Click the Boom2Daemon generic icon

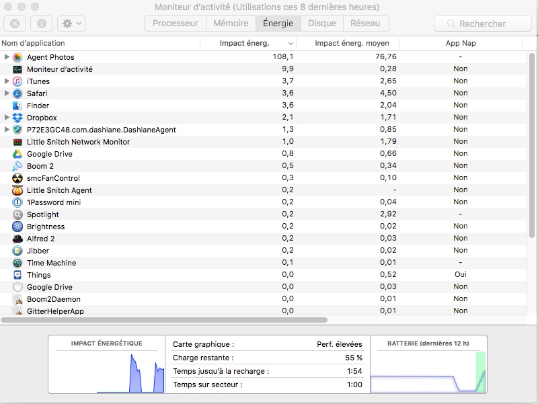(17, 299)
